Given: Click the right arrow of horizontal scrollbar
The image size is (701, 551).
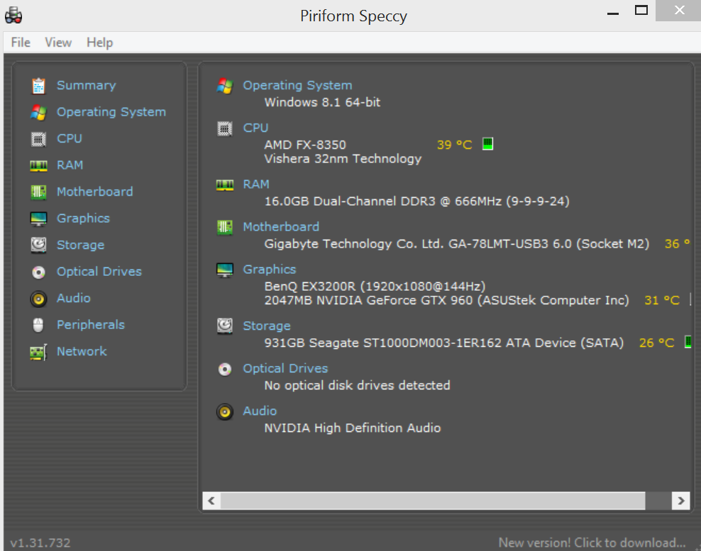Looking at the screenshot, I should (681, 501).
